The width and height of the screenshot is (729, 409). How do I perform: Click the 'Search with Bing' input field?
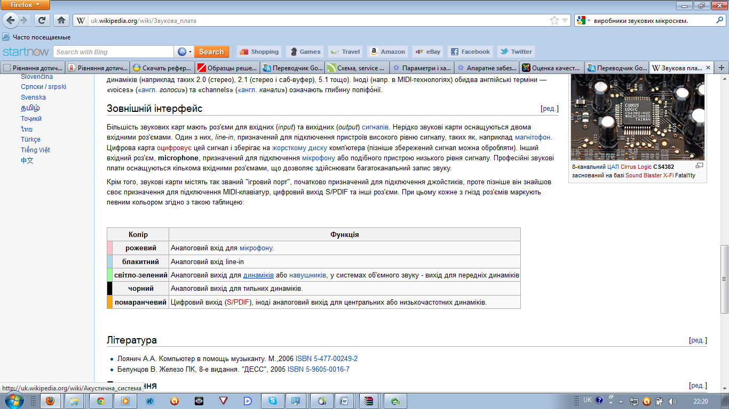coord(114,52)
